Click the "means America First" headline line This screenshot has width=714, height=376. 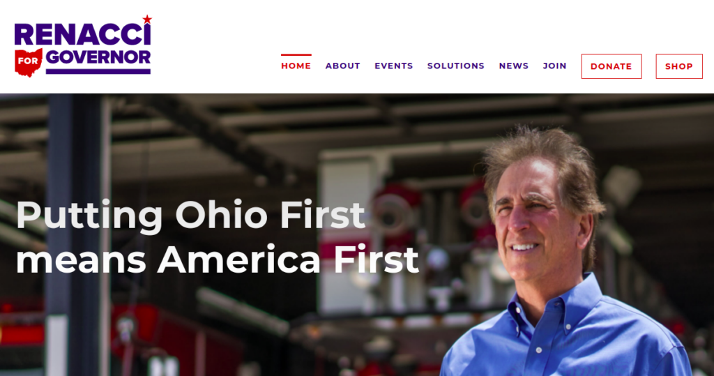(218, 260)
